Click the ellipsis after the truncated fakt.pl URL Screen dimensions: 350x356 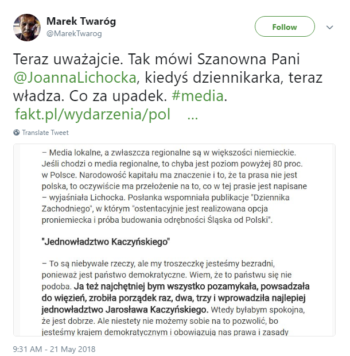[193, 117]
